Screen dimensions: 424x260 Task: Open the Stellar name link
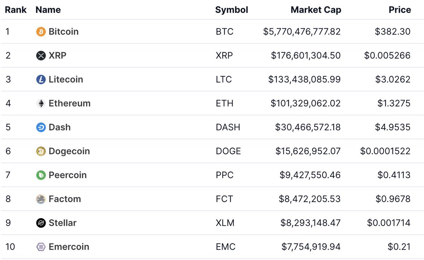pos(63,223)
